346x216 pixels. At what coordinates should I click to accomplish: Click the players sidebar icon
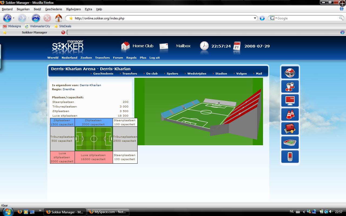click(x=290, y=86)
